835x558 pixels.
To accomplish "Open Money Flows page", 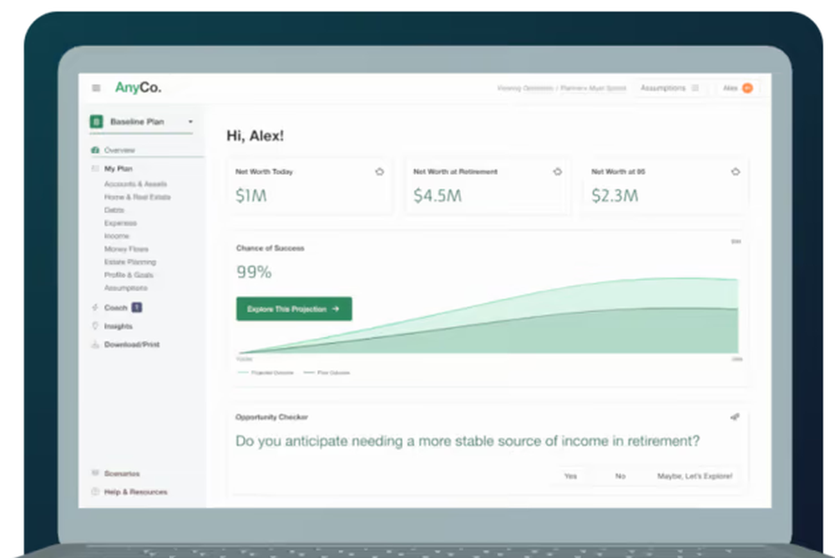I will [126, 249].
